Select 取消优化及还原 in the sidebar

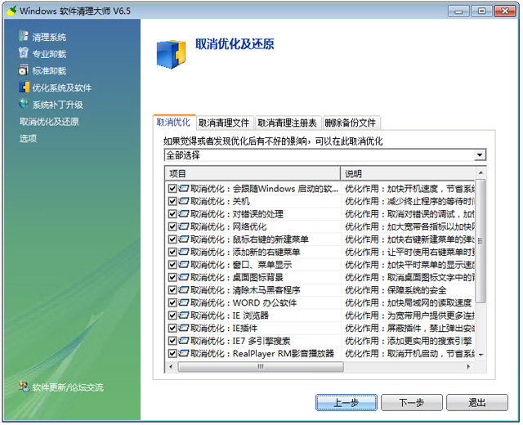click(49, 122)
